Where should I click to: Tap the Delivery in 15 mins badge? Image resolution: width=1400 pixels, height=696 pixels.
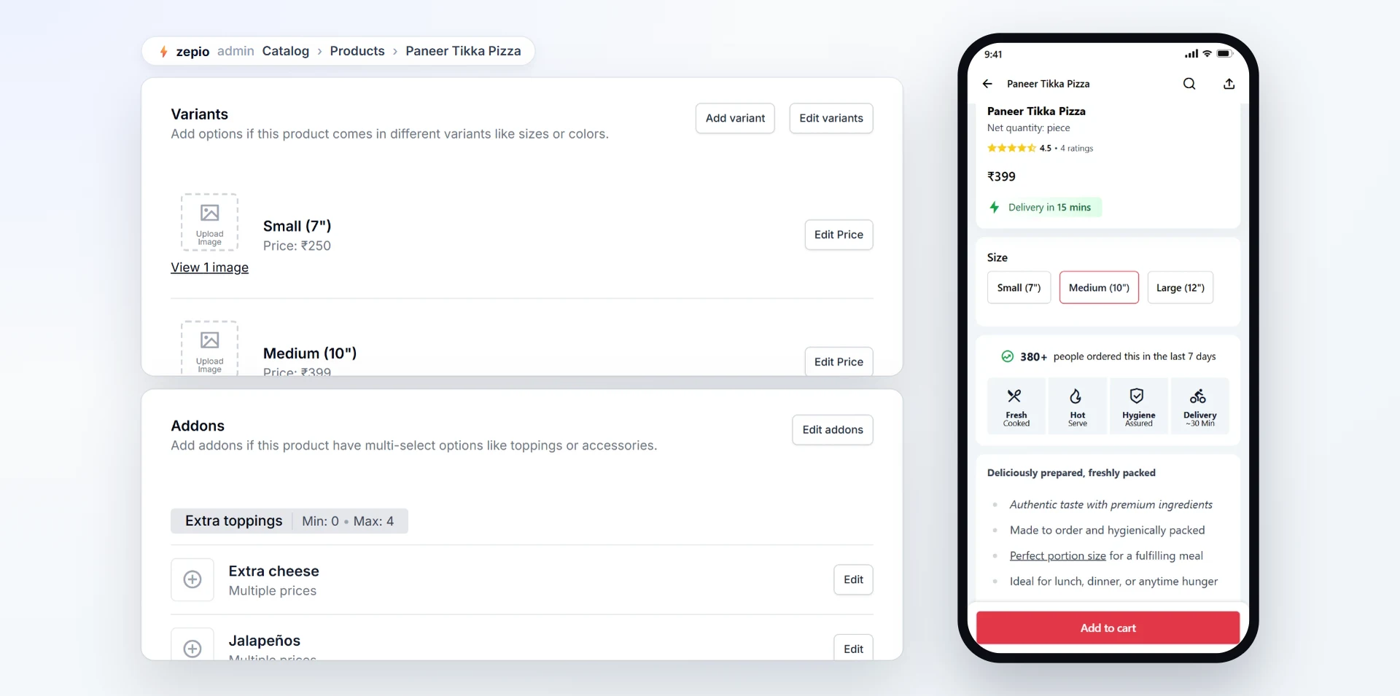1044,208
